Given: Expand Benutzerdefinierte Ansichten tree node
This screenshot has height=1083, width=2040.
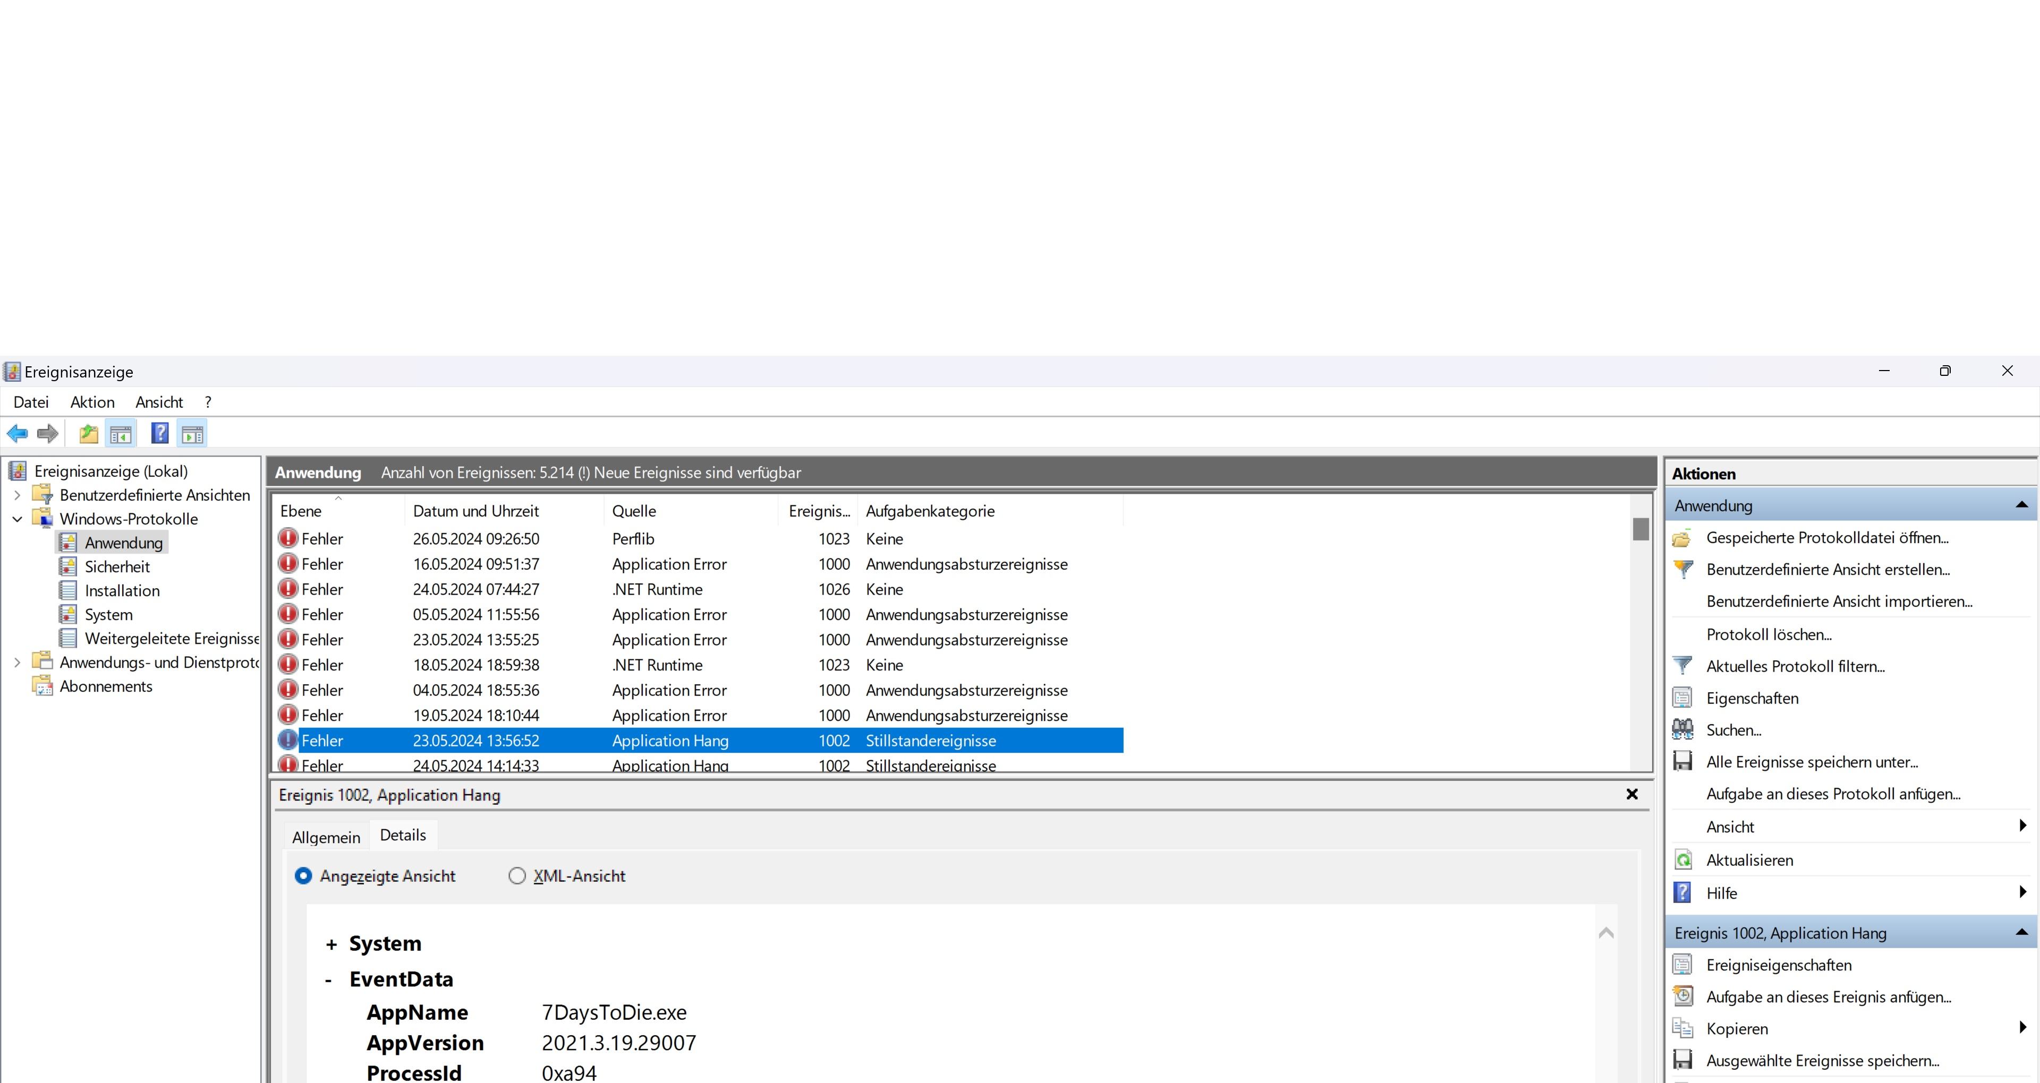Looking at the screenshot, I should pyautogui.click(x=18, y=496).
